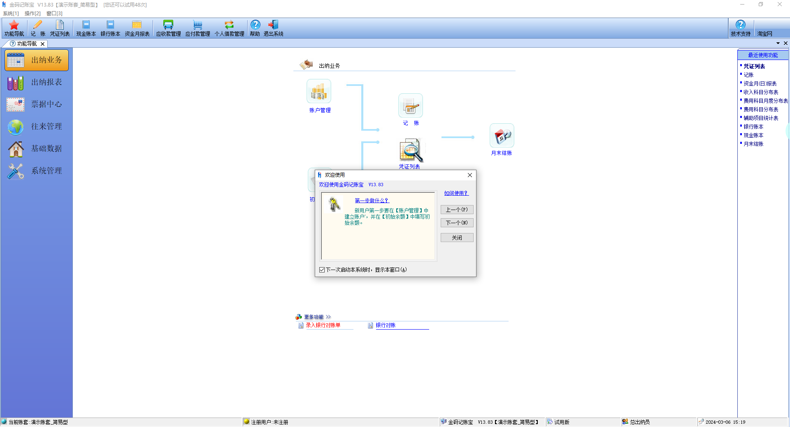Select 出纳业务 in the sidebar

pyautogui.click(x=37, y=60)
